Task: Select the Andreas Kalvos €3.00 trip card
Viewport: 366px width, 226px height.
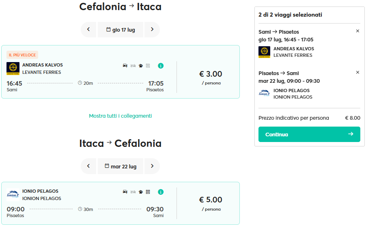Action: [121, 72]
